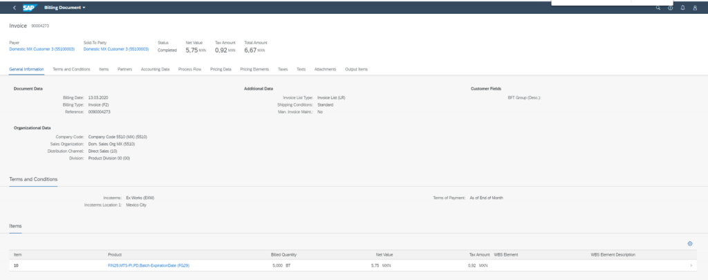This screenshot has width=708, height=280.
Task: Click the Net Value column header
Action: tap(384, 254)
